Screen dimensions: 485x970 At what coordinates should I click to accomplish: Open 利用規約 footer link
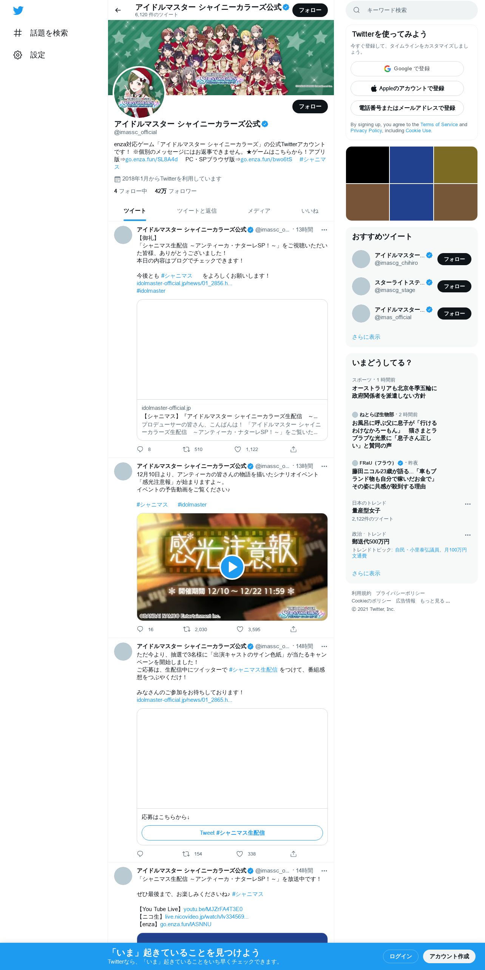coord(361,593)
